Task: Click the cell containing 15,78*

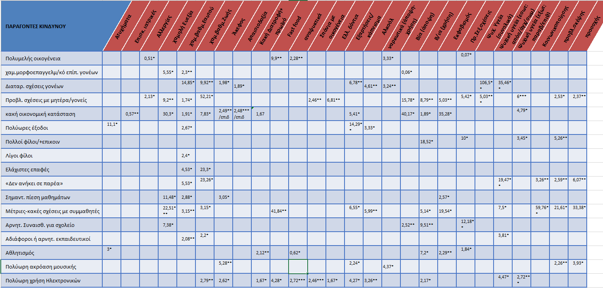Action: click(x=410, y=100)
